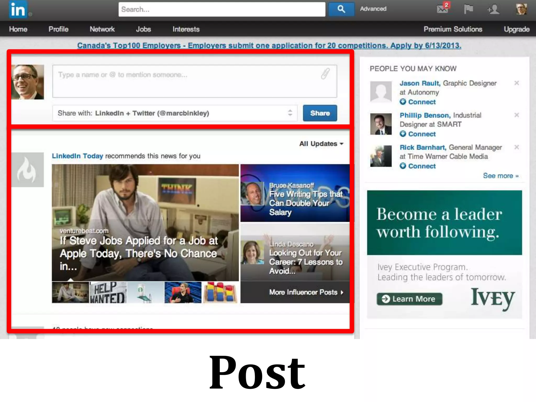536x402 pixels.
Task: Open Canada's Top100 Employers ad link
Action: coord(269,46)
